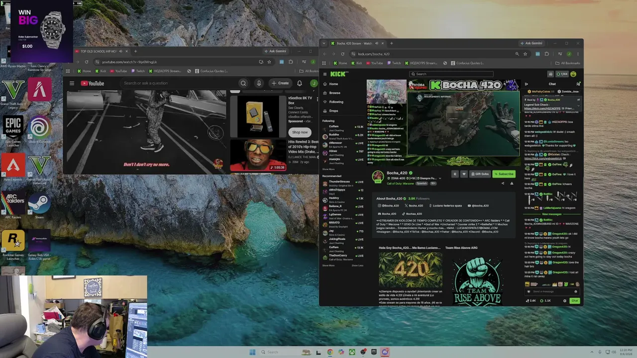This screenshot has width=637, height=358.
Task: Mute the TOP OLD SCHOOL HIP HOP tab
Action: pos(119,51)
